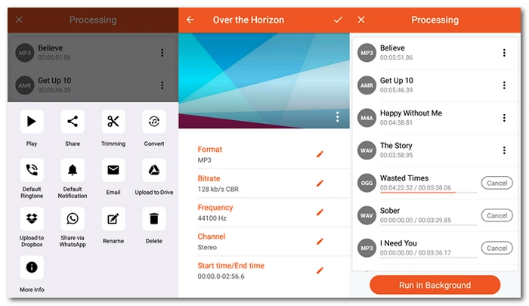The image size is (529, 306).
Task: Click the 00:00.0-02:56.6 time range
Action: point(221,277)
